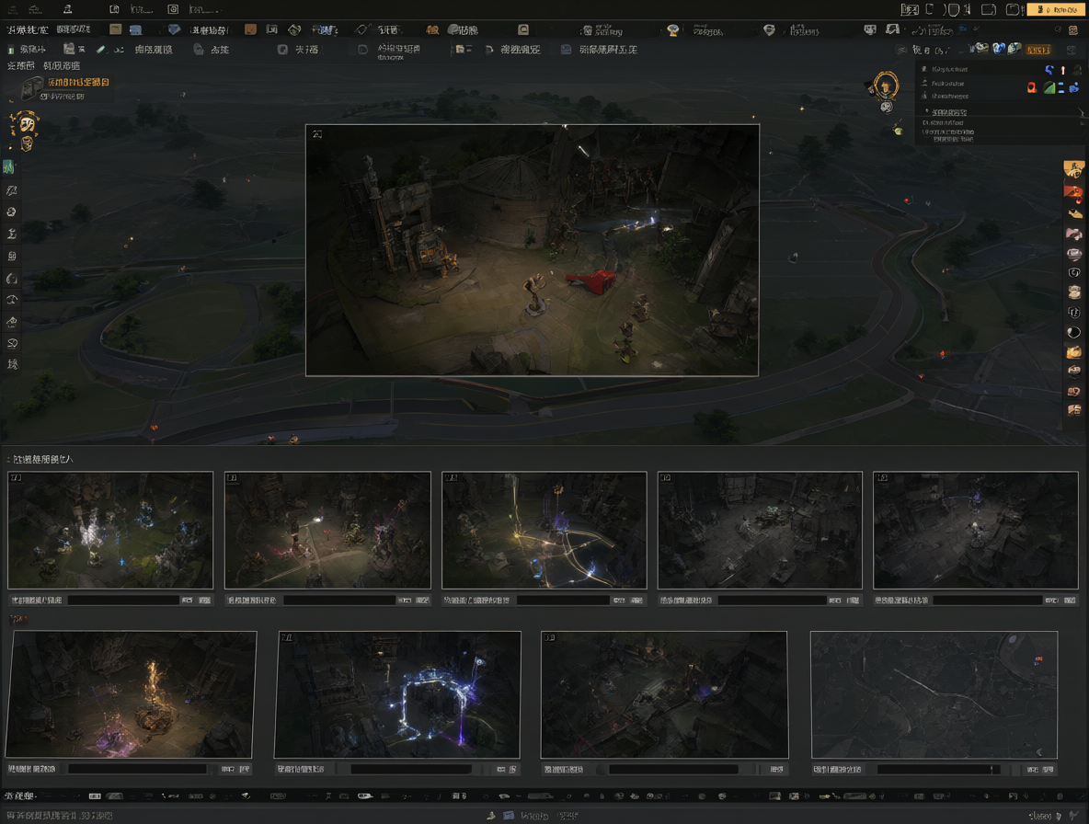This screenshot has height=824, width=1089.
Task: Open the large central courtyard preview with red object
Action: pyautogui.click(x=532, y=250)
